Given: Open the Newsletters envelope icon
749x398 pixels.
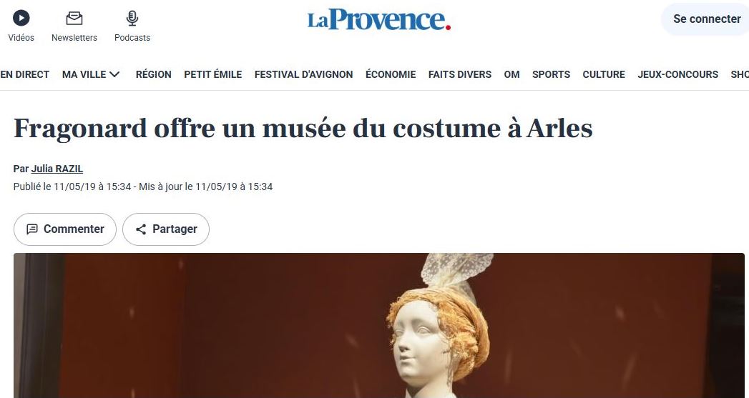Looking at the screenshot, I should pyautogui.click(x=74, y=18).
